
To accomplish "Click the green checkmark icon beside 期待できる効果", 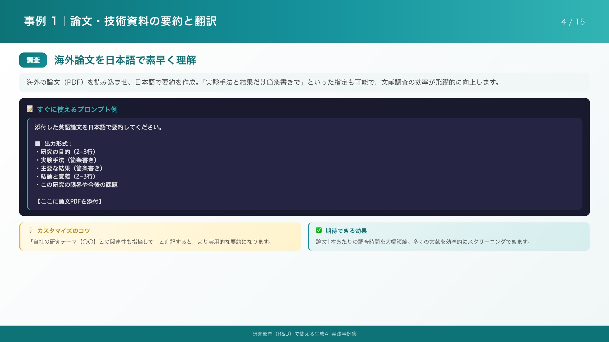I will [x=319, y=230].
